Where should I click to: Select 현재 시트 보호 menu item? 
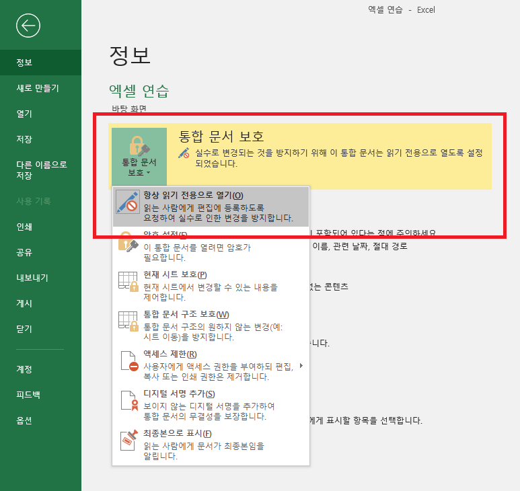click(x=211, y=286)
